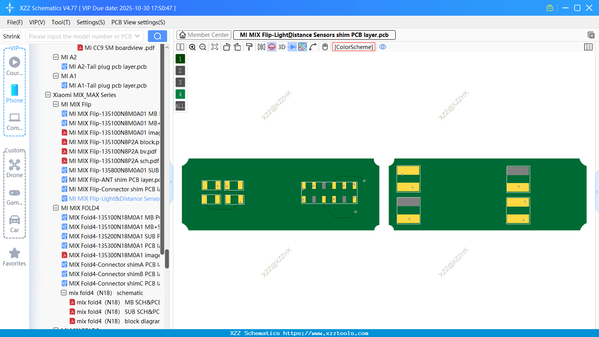Click the Shrink sidebar button
The image size is (599, 337).
tap(11, 36)
